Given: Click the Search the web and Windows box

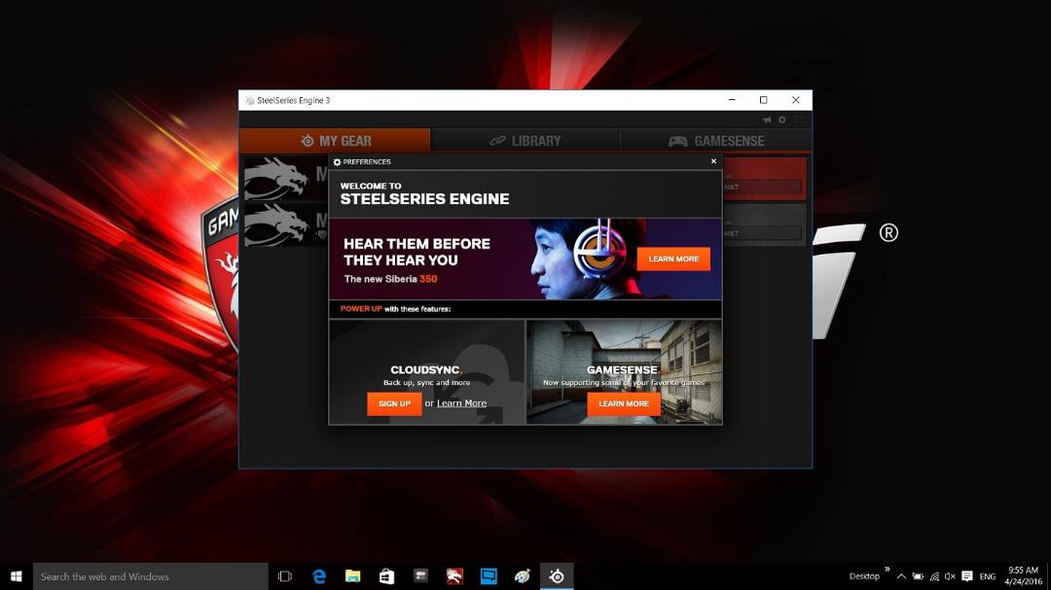Looking at the screenshot, I should click(151, 576).
